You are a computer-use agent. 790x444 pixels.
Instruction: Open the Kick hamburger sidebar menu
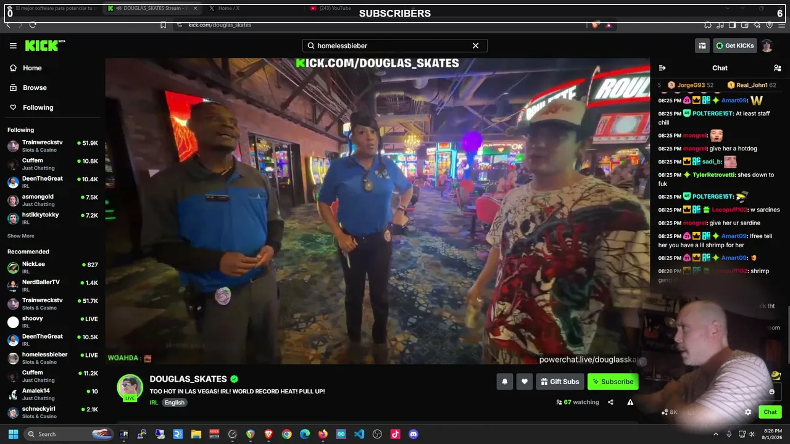13,46
